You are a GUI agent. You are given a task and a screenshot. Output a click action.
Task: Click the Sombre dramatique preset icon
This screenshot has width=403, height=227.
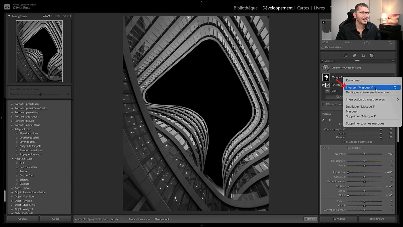(17, 150)
